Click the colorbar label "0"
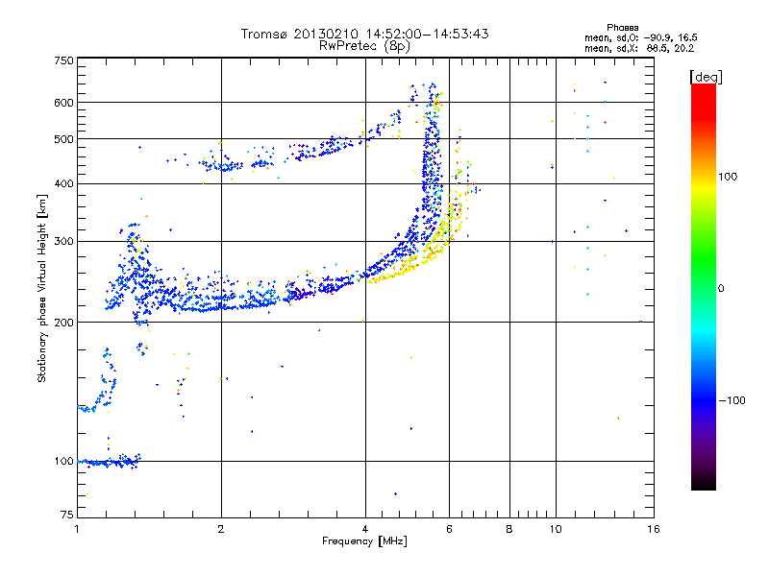The image size is (769, 576). tap(721, 289)
